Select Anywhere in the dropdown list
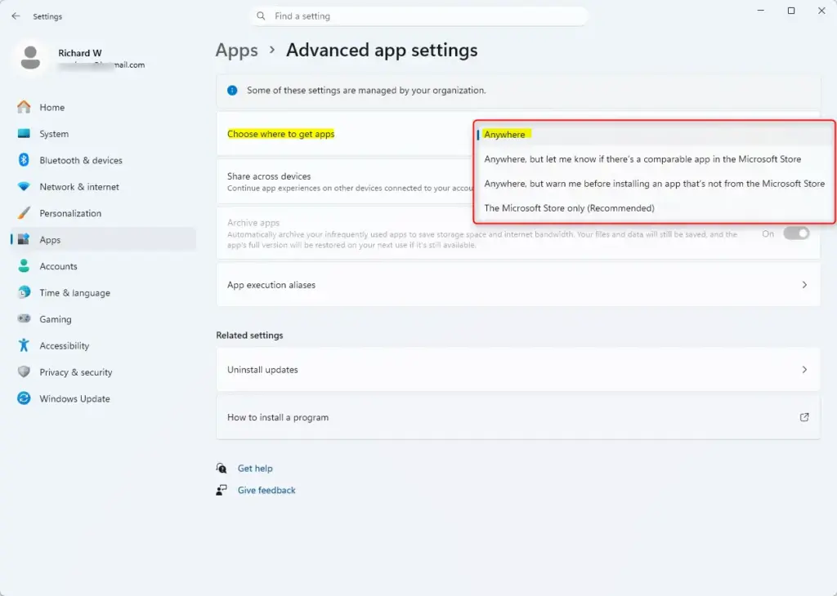This screenshot has width=837, height=596. pos(654,135)
